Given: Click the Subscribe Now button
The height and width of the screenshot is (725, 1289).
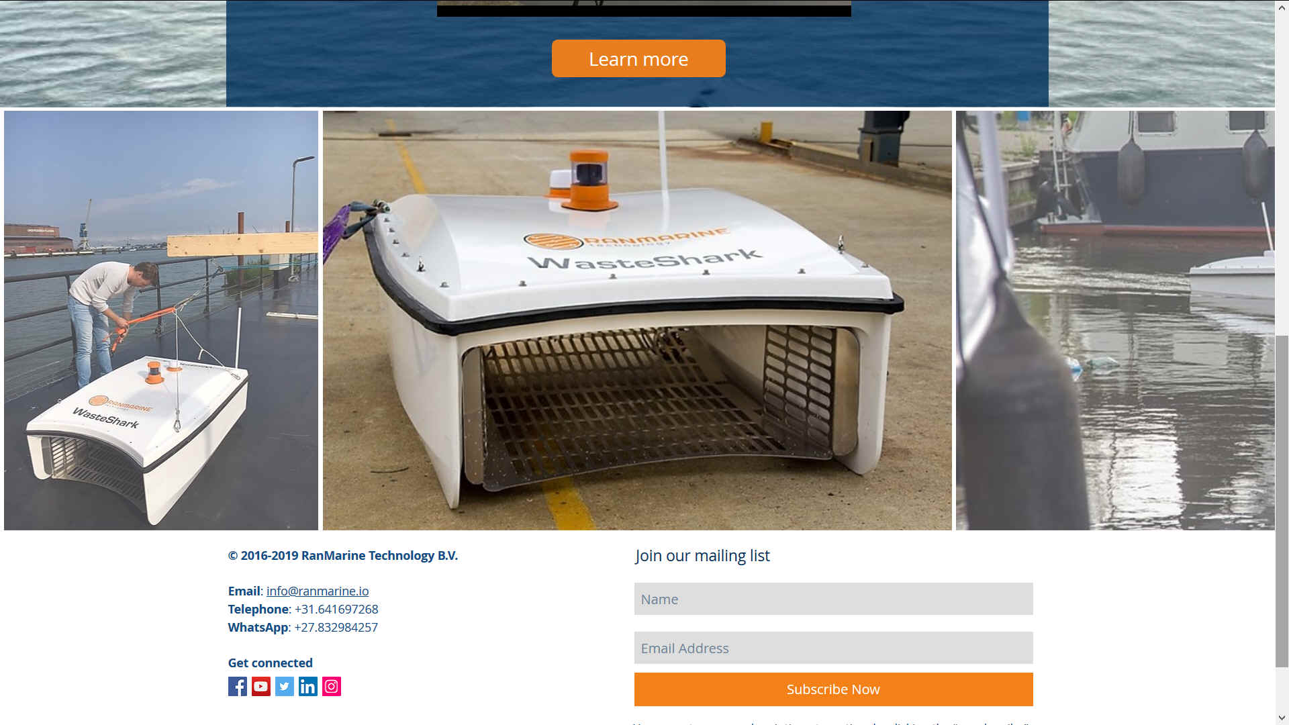Looking at the screenshot, I should pyautogui.click(x=833, y=689).
